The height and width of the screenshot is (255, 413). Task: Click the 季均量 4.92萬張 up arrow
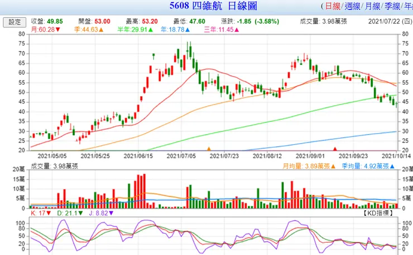392,166
